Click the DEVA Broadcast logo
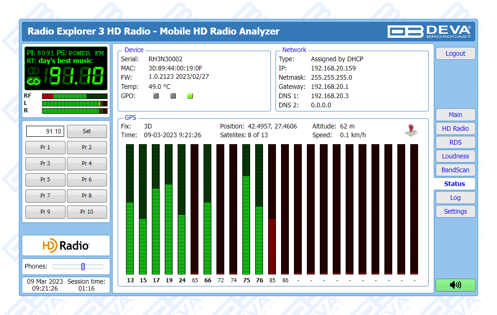 tap(429, 31)
